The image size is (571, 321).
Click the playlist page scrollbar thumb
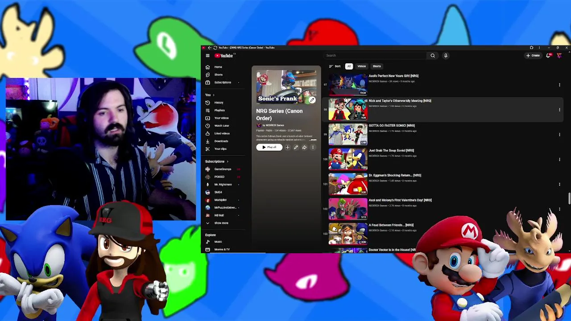(x=569, y=198)
